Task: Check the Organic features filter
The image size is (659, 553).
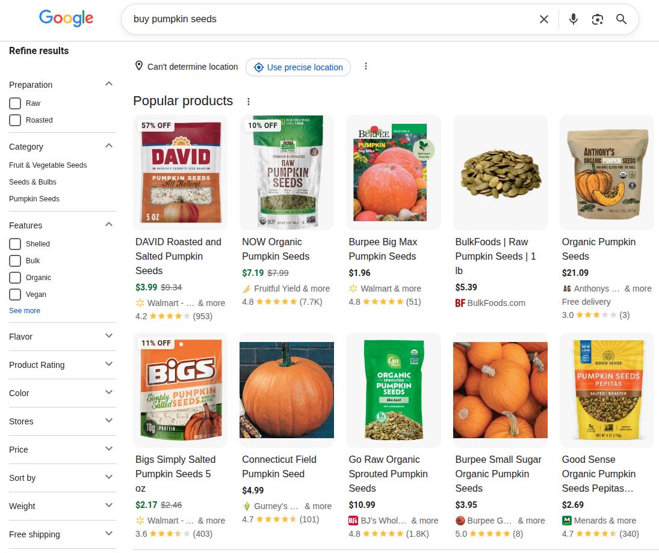Action: click(x=15, y=277)
